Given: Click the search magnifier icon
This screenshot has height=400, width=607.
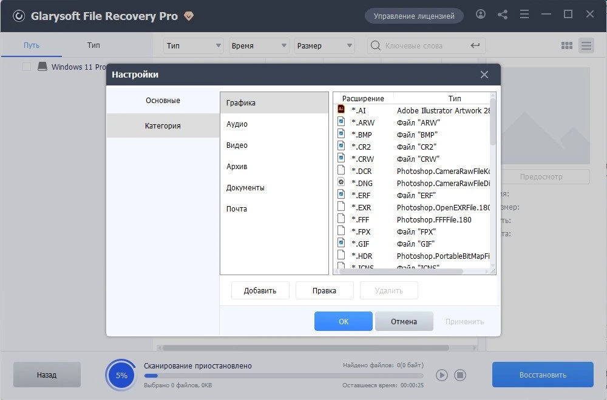Looking at the screenshot, I should pos(375,45).
